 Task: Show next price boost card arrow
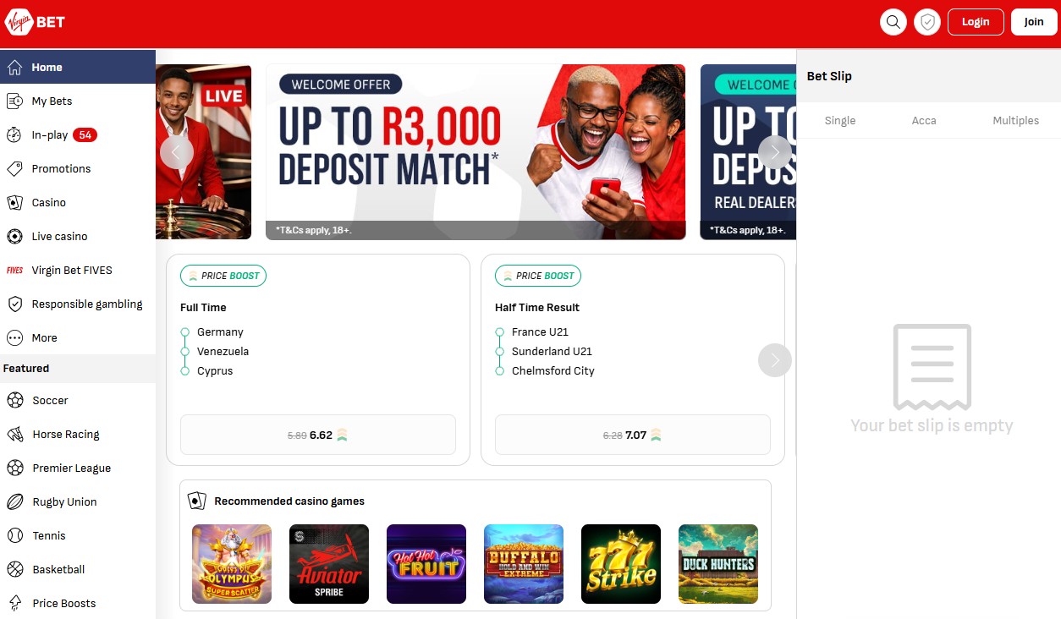[x=775, y=360]
